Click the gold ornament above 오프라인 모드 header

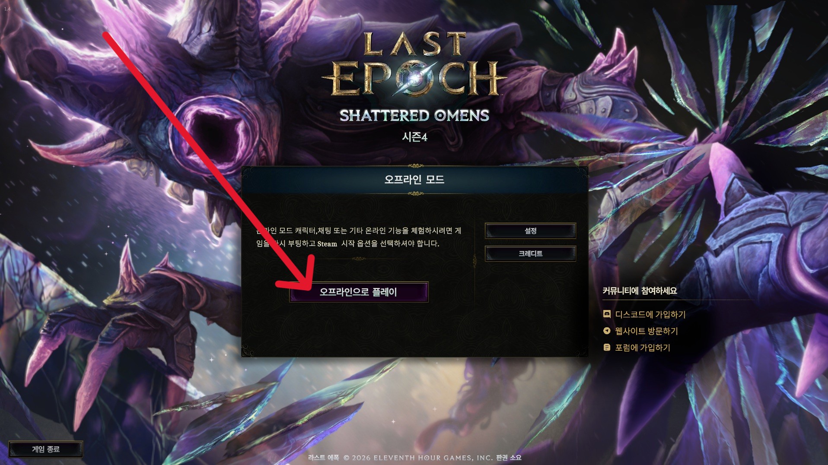415,166
